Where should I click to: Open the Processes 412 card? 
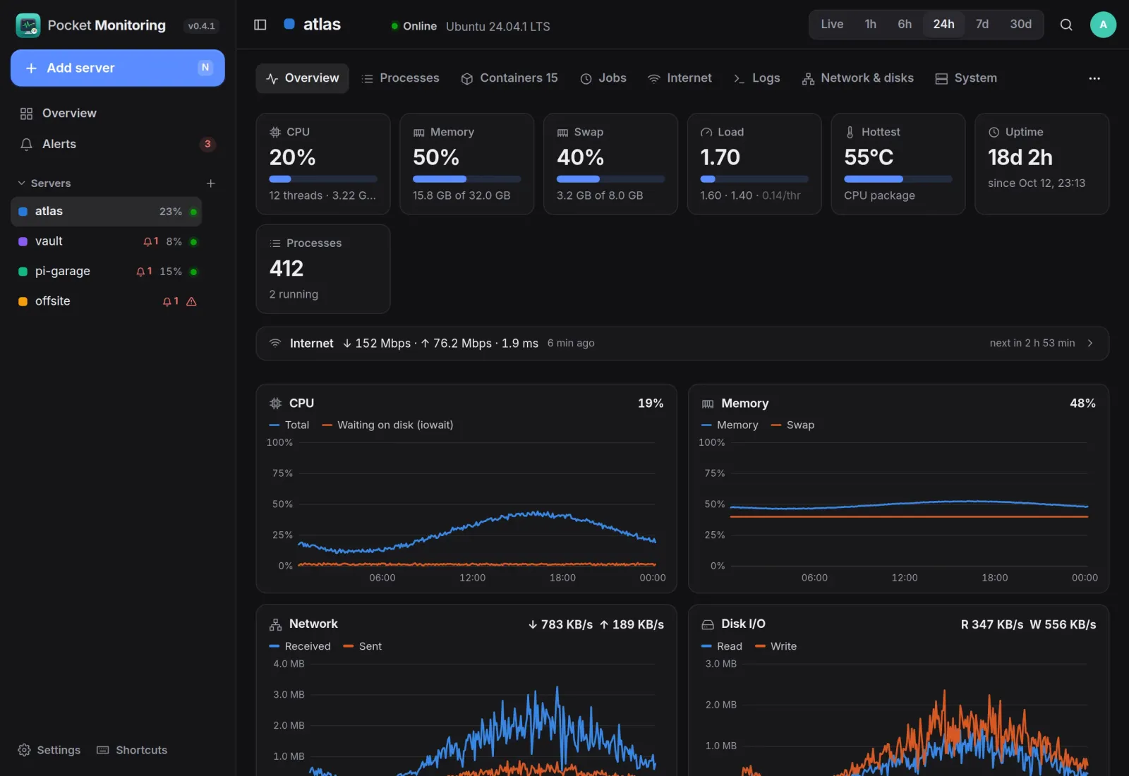[323, 269]
